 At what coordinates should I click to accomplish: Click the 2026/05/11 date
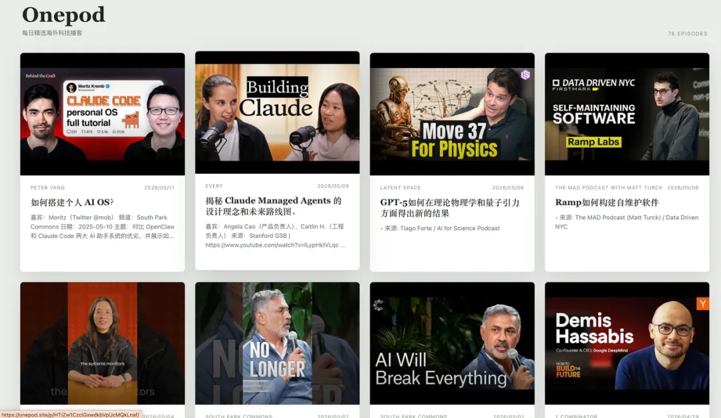point(159,188)
